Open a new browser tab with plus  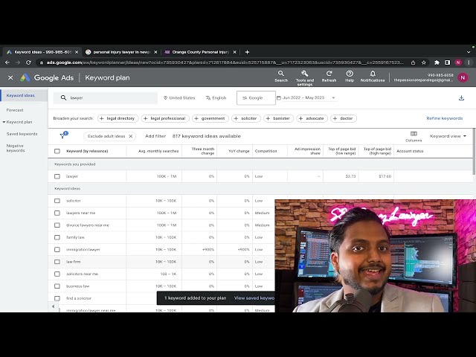247,52
